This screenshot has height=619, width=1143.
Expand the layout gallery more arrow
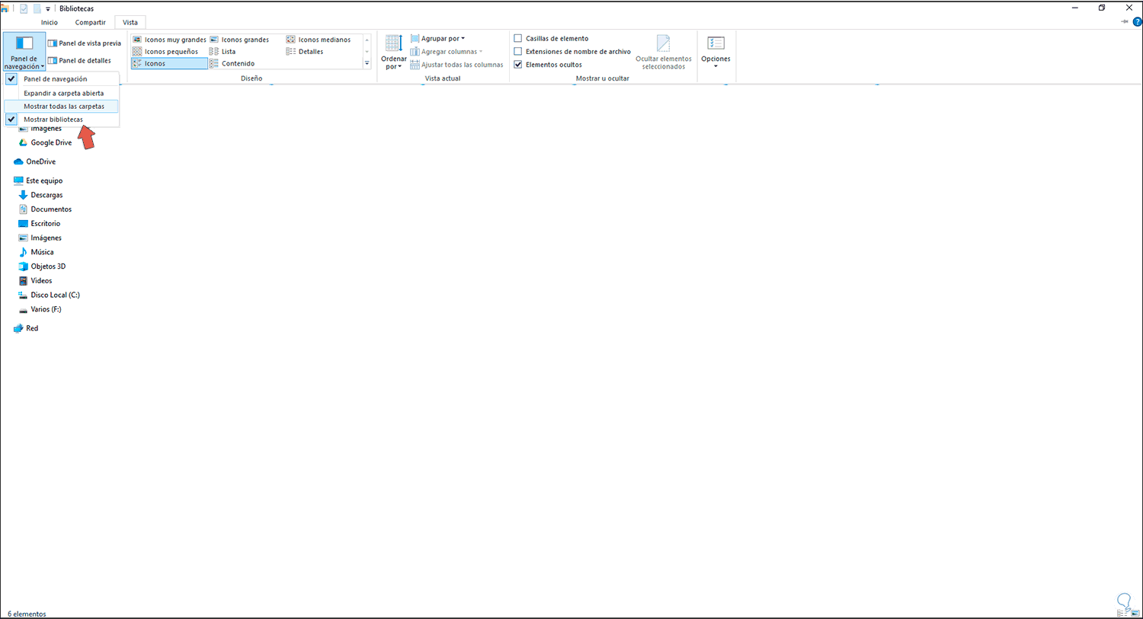pos(367,64)
